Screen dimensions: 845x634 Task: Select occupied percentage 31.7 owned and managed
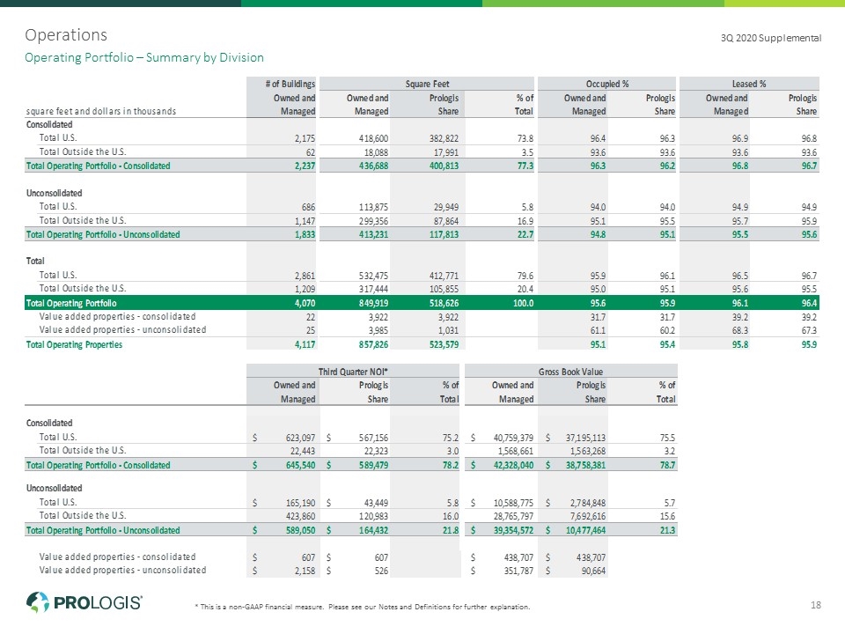(598, 318)
